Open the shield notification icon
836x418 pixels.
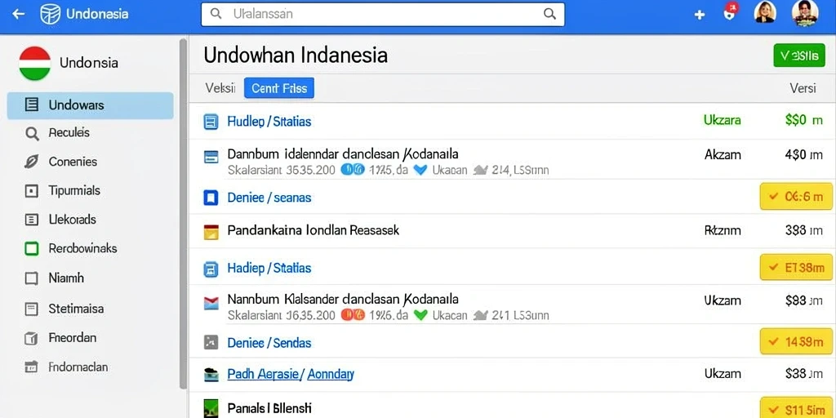(729, 11)
